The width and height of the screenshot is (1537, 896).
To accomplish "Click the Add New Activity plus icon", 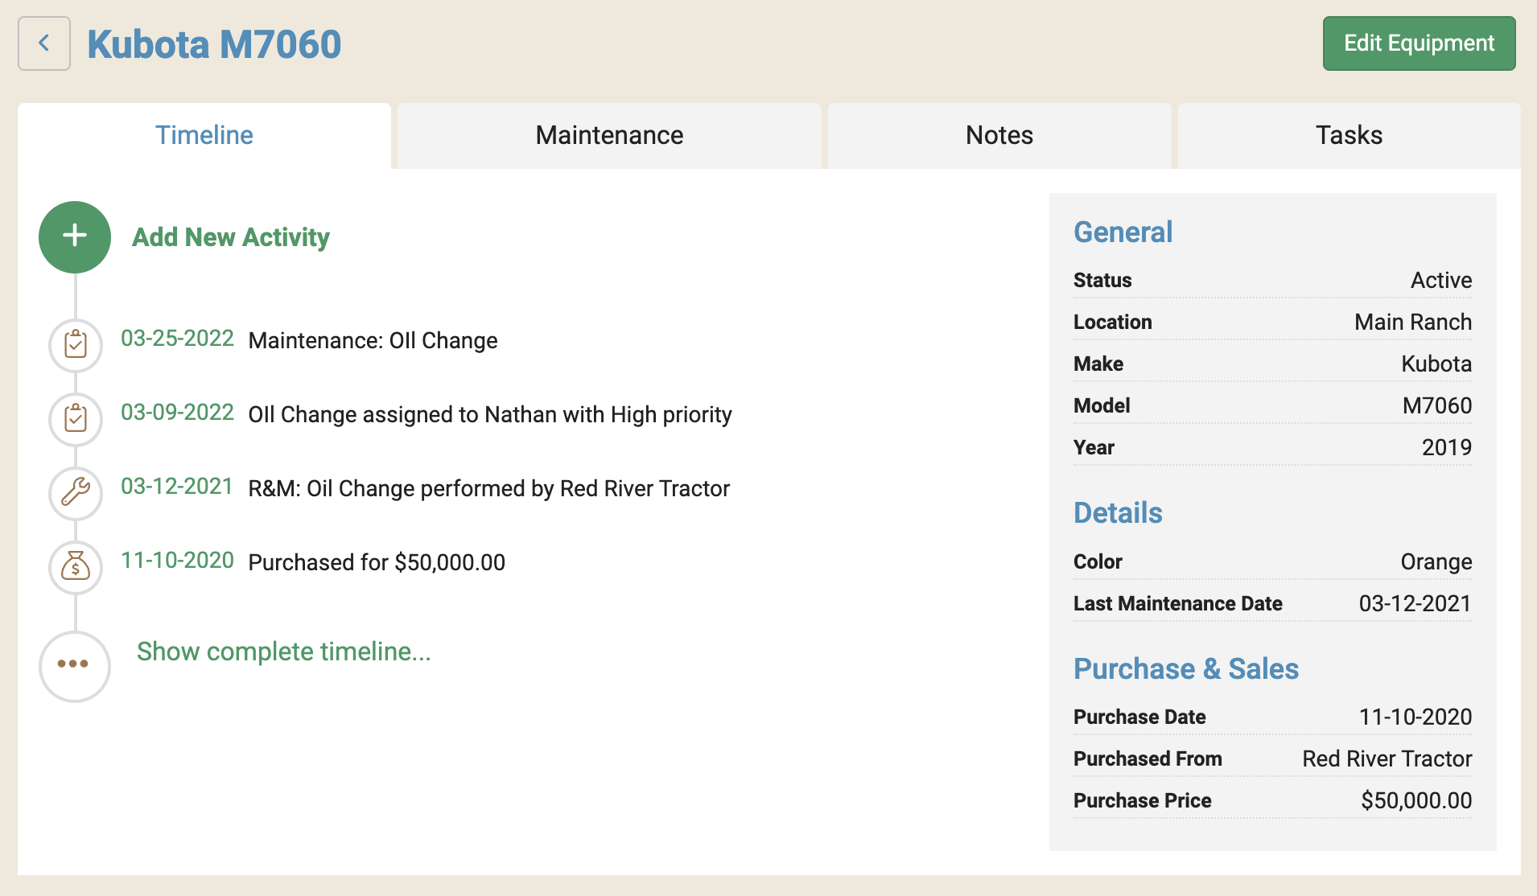I will click(74, 236).
